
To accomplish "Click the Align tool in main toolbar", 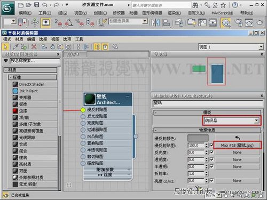I will pyautogui.click(x=166, y=22).
